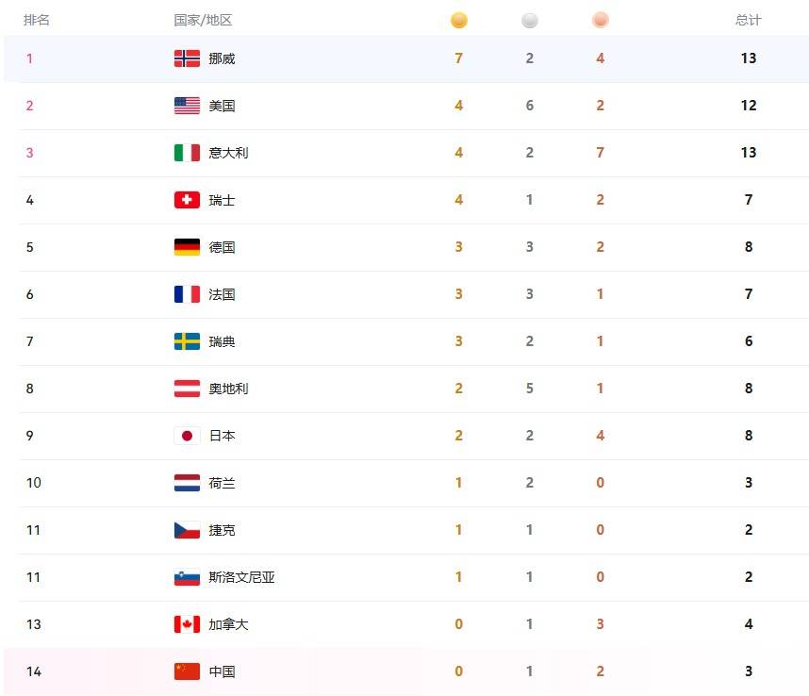
Task: Click the Japan flag icon
Action: (x=187, y=436)
